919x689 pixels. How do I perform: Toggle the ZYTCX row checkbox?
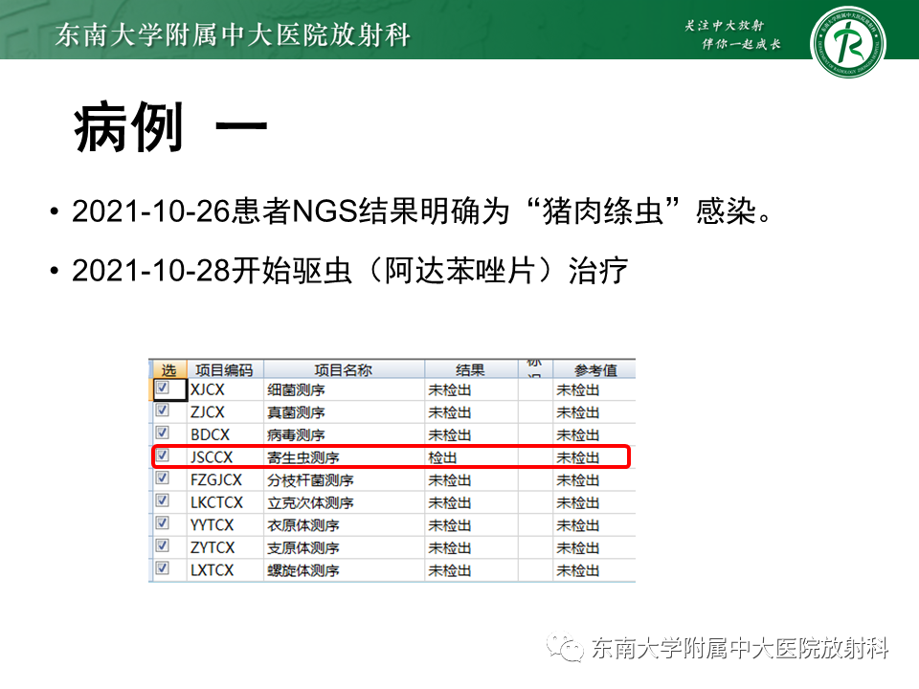tap(163, 545)
